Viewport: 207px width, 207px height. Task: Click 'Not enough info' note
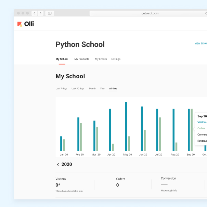(x=169, y=191)
